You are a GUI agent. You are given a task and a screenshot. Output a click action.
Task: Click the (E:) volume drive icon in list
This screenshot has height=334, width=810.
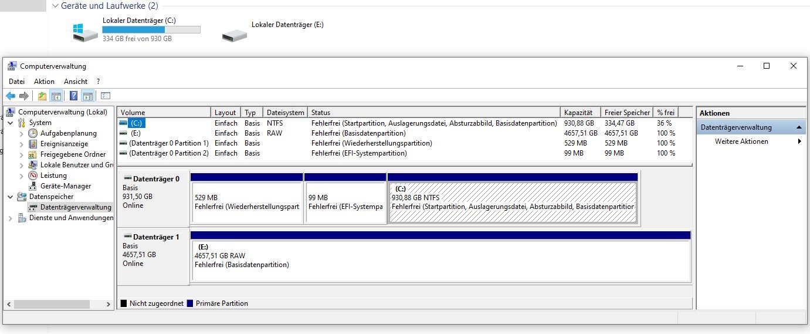click(123, 133)
